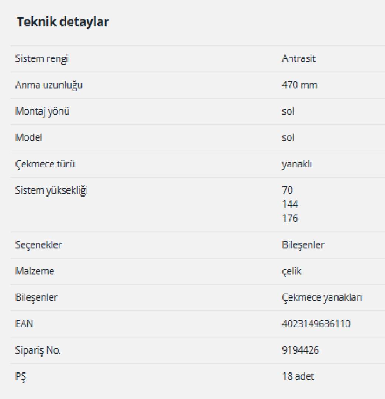Select the order number 9194426
Screen dimensions: 385x399
pos(300,350)
